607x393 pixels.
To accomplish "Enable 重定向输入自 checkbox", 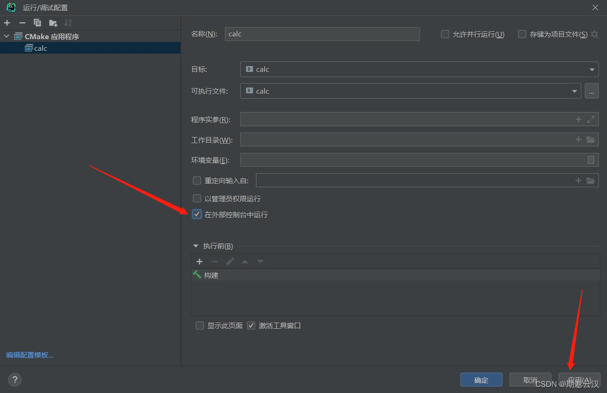I will (x=197, y=180).
